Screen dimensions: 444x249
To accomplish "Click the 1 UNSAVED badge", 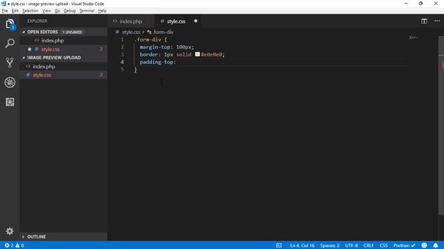I will point(72,33).
